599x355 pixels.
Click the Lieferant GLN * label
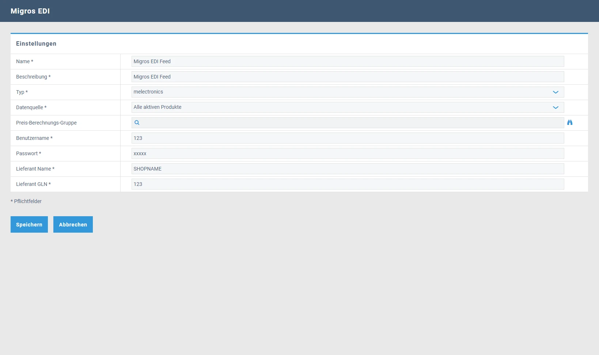tap(33, 184)
